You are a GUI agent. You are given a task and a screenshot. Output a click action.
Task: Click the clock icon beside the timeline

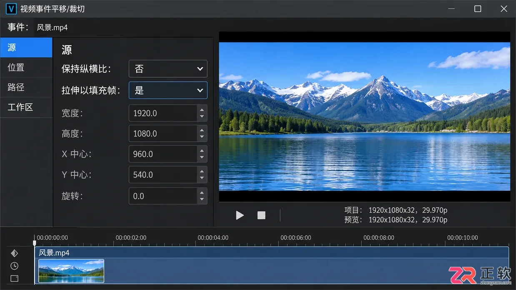[14, 266]
